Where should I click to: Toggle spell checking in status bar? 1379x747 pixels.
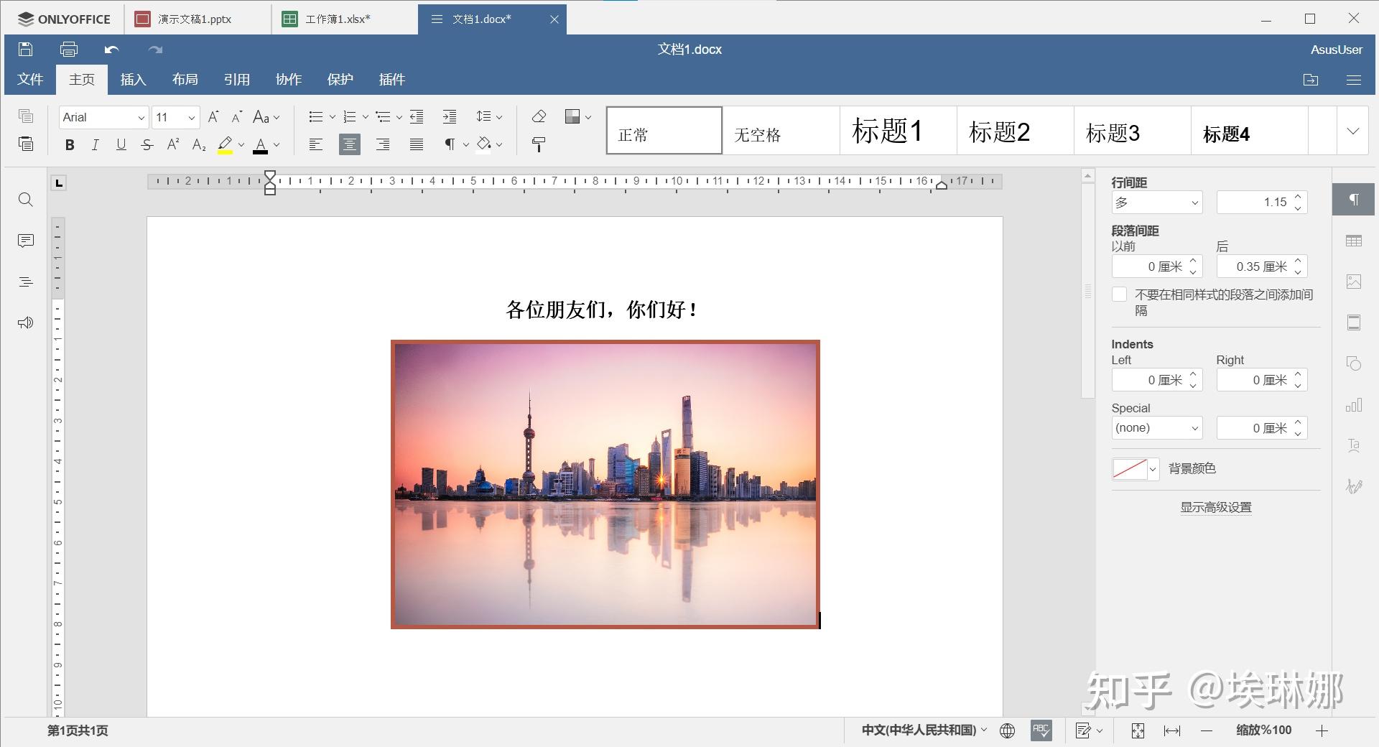(x=1041, y=730)
